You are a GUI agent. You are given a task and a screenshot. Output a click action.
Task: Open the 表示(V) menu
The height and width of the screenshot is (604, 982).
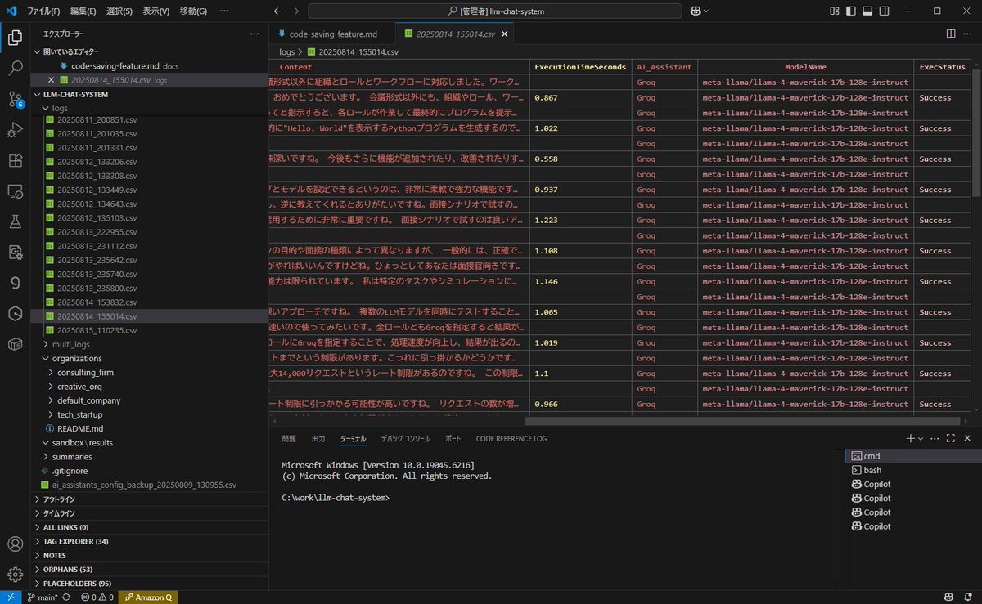pyautogui.click(x=155, y=11)
